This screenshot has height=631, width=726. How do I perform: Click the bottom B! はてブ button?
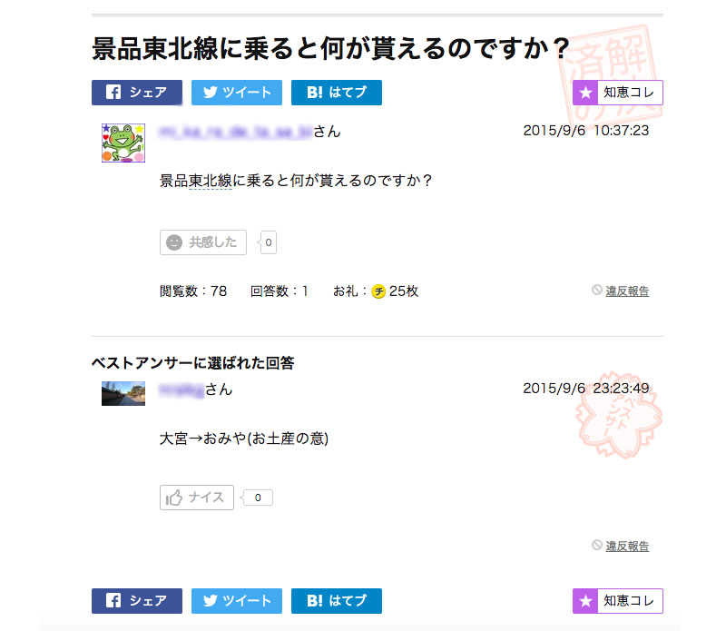click(336, 601)
